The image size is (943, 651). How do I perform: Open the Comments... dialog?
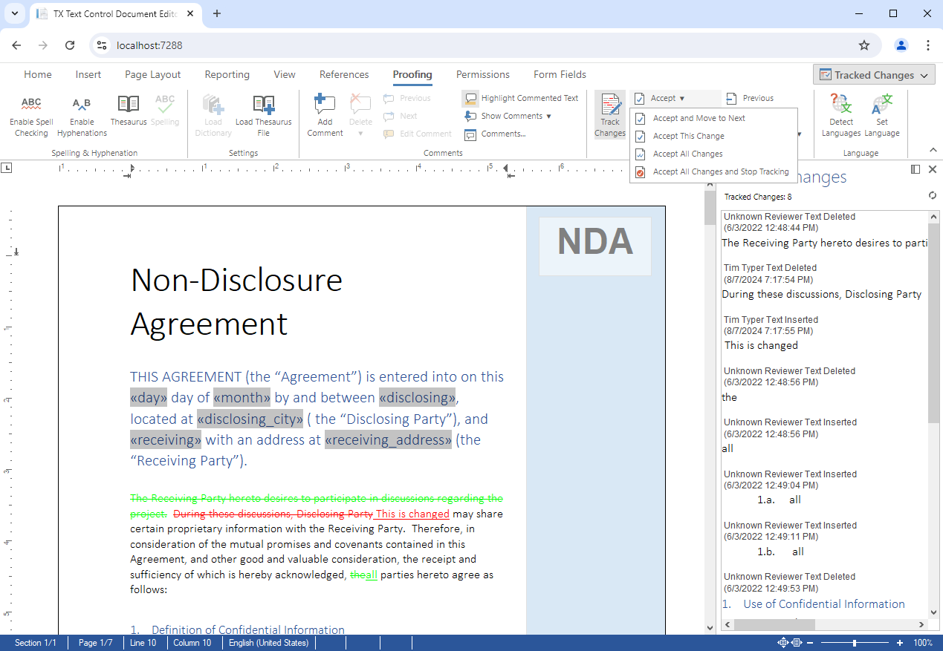point(495,134)
